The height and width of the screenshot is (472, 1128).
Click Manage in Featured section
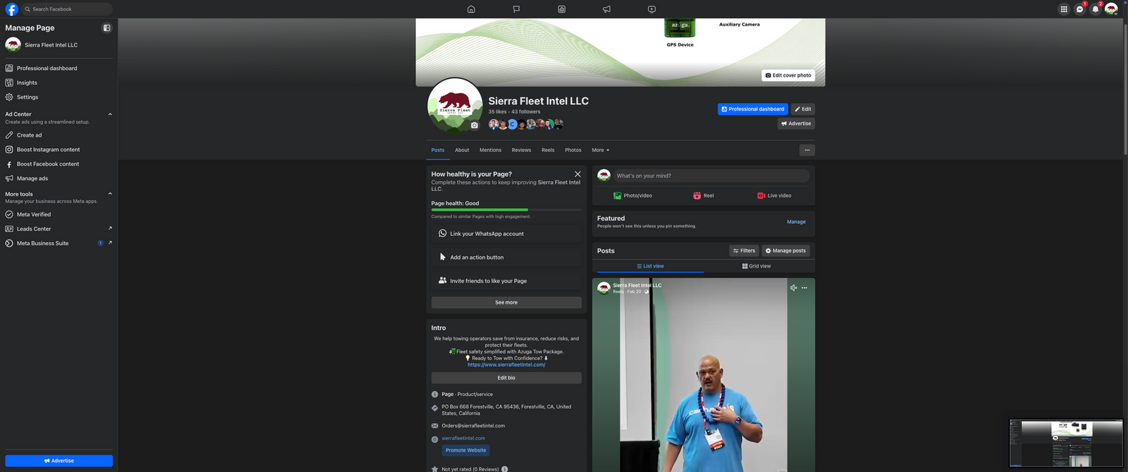click(x=796, y=222)
